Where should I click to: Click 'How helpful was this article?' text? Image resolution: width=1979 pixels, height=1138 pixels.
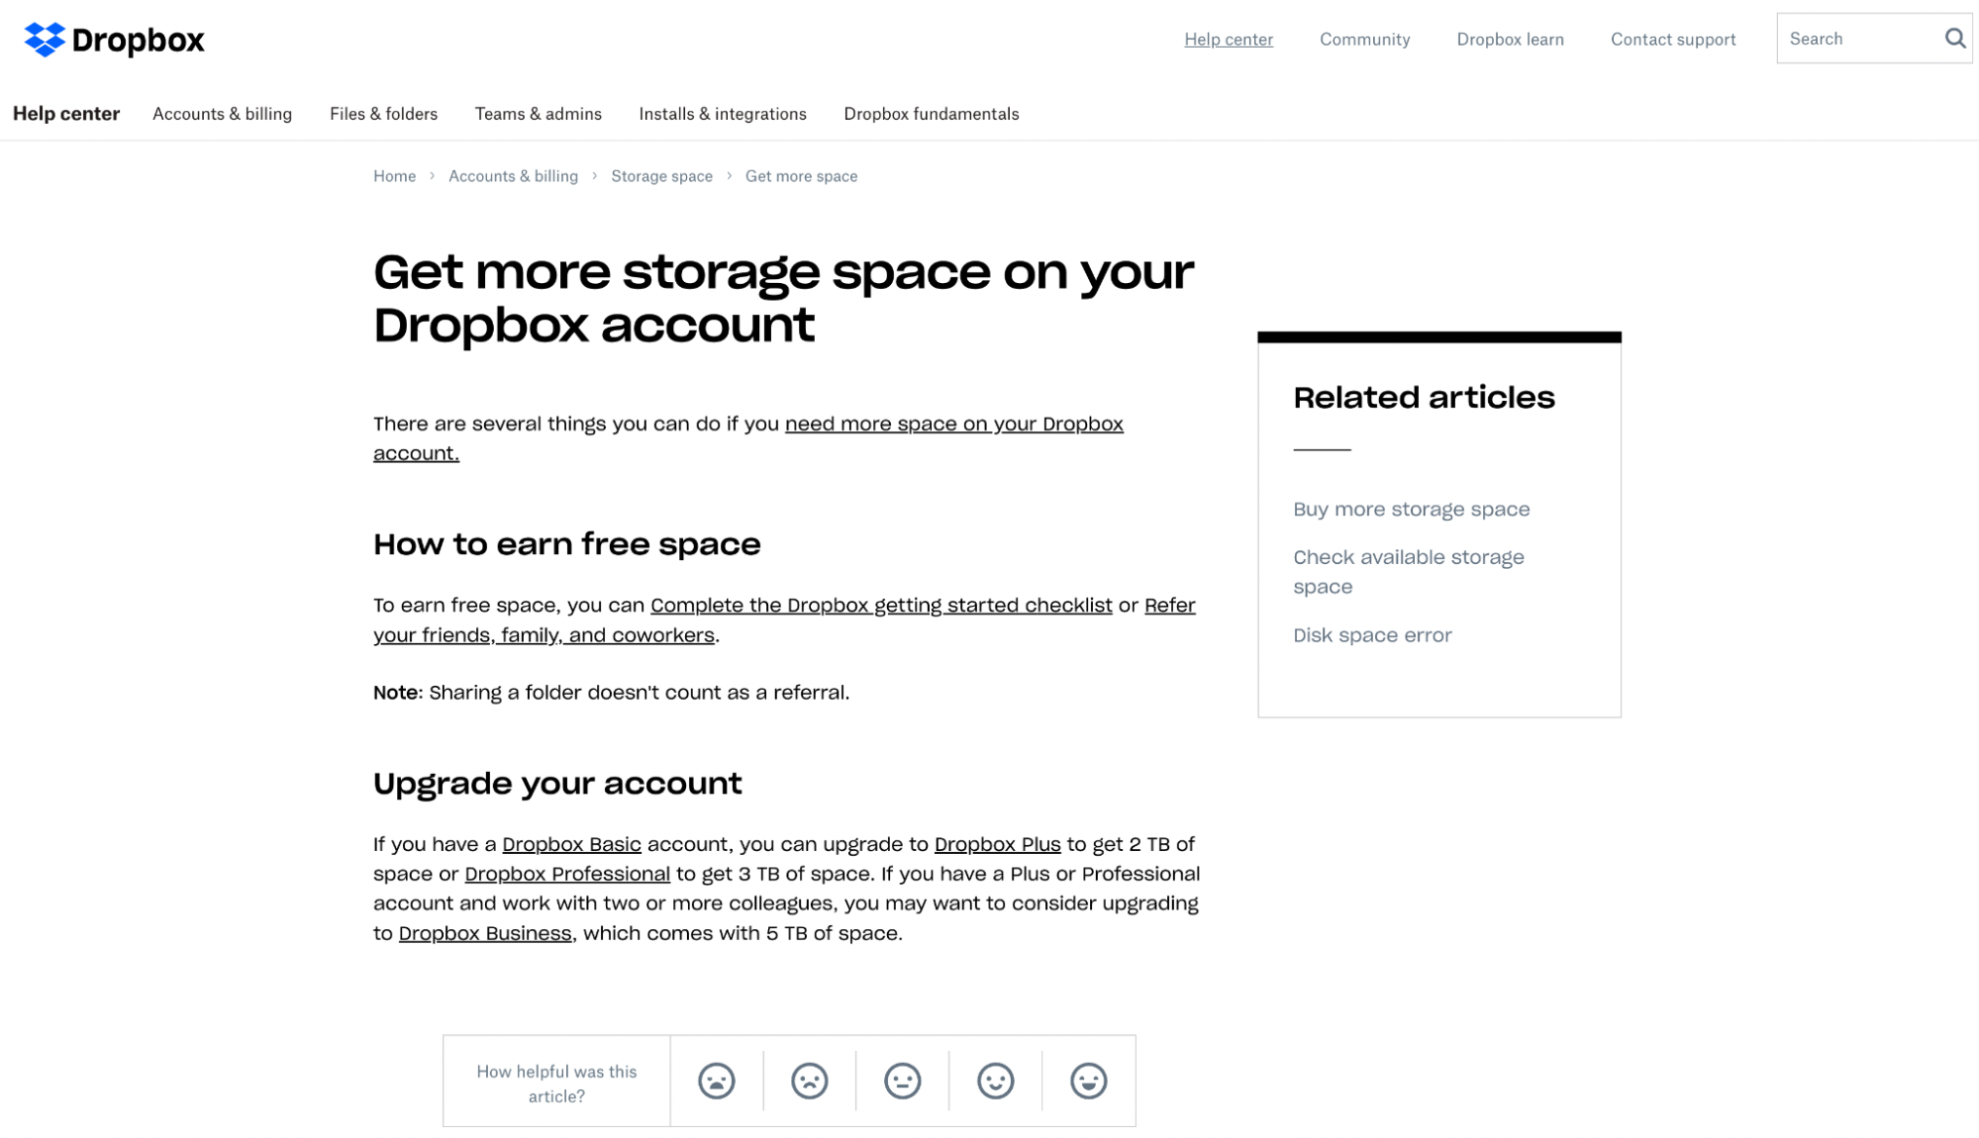556,1084
